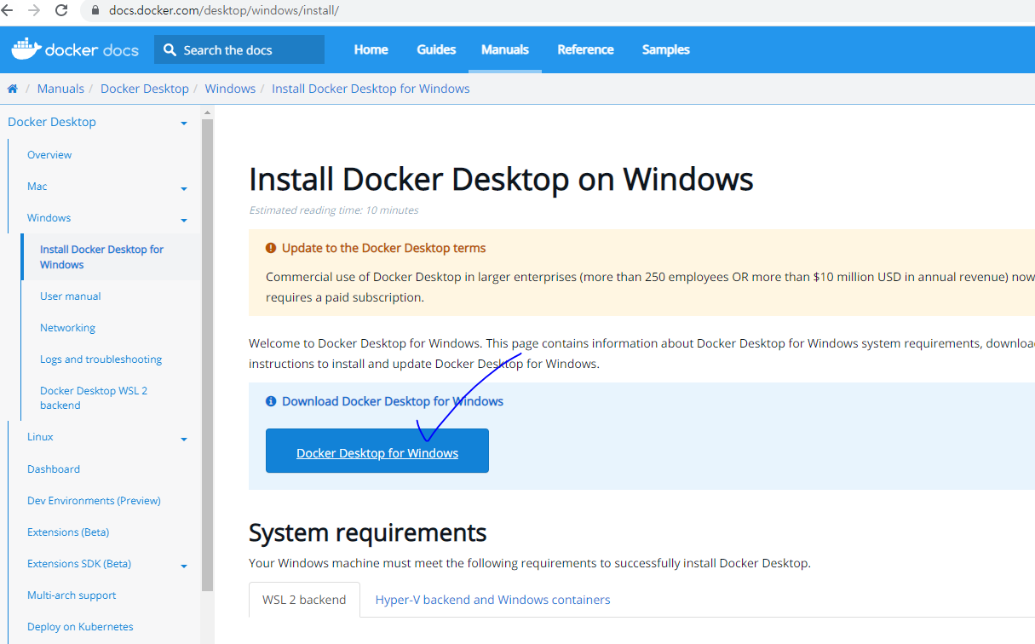Open the Manuals nav item
The width and height of the screenshot is (1035, 644).
click(x=505, y=49)
